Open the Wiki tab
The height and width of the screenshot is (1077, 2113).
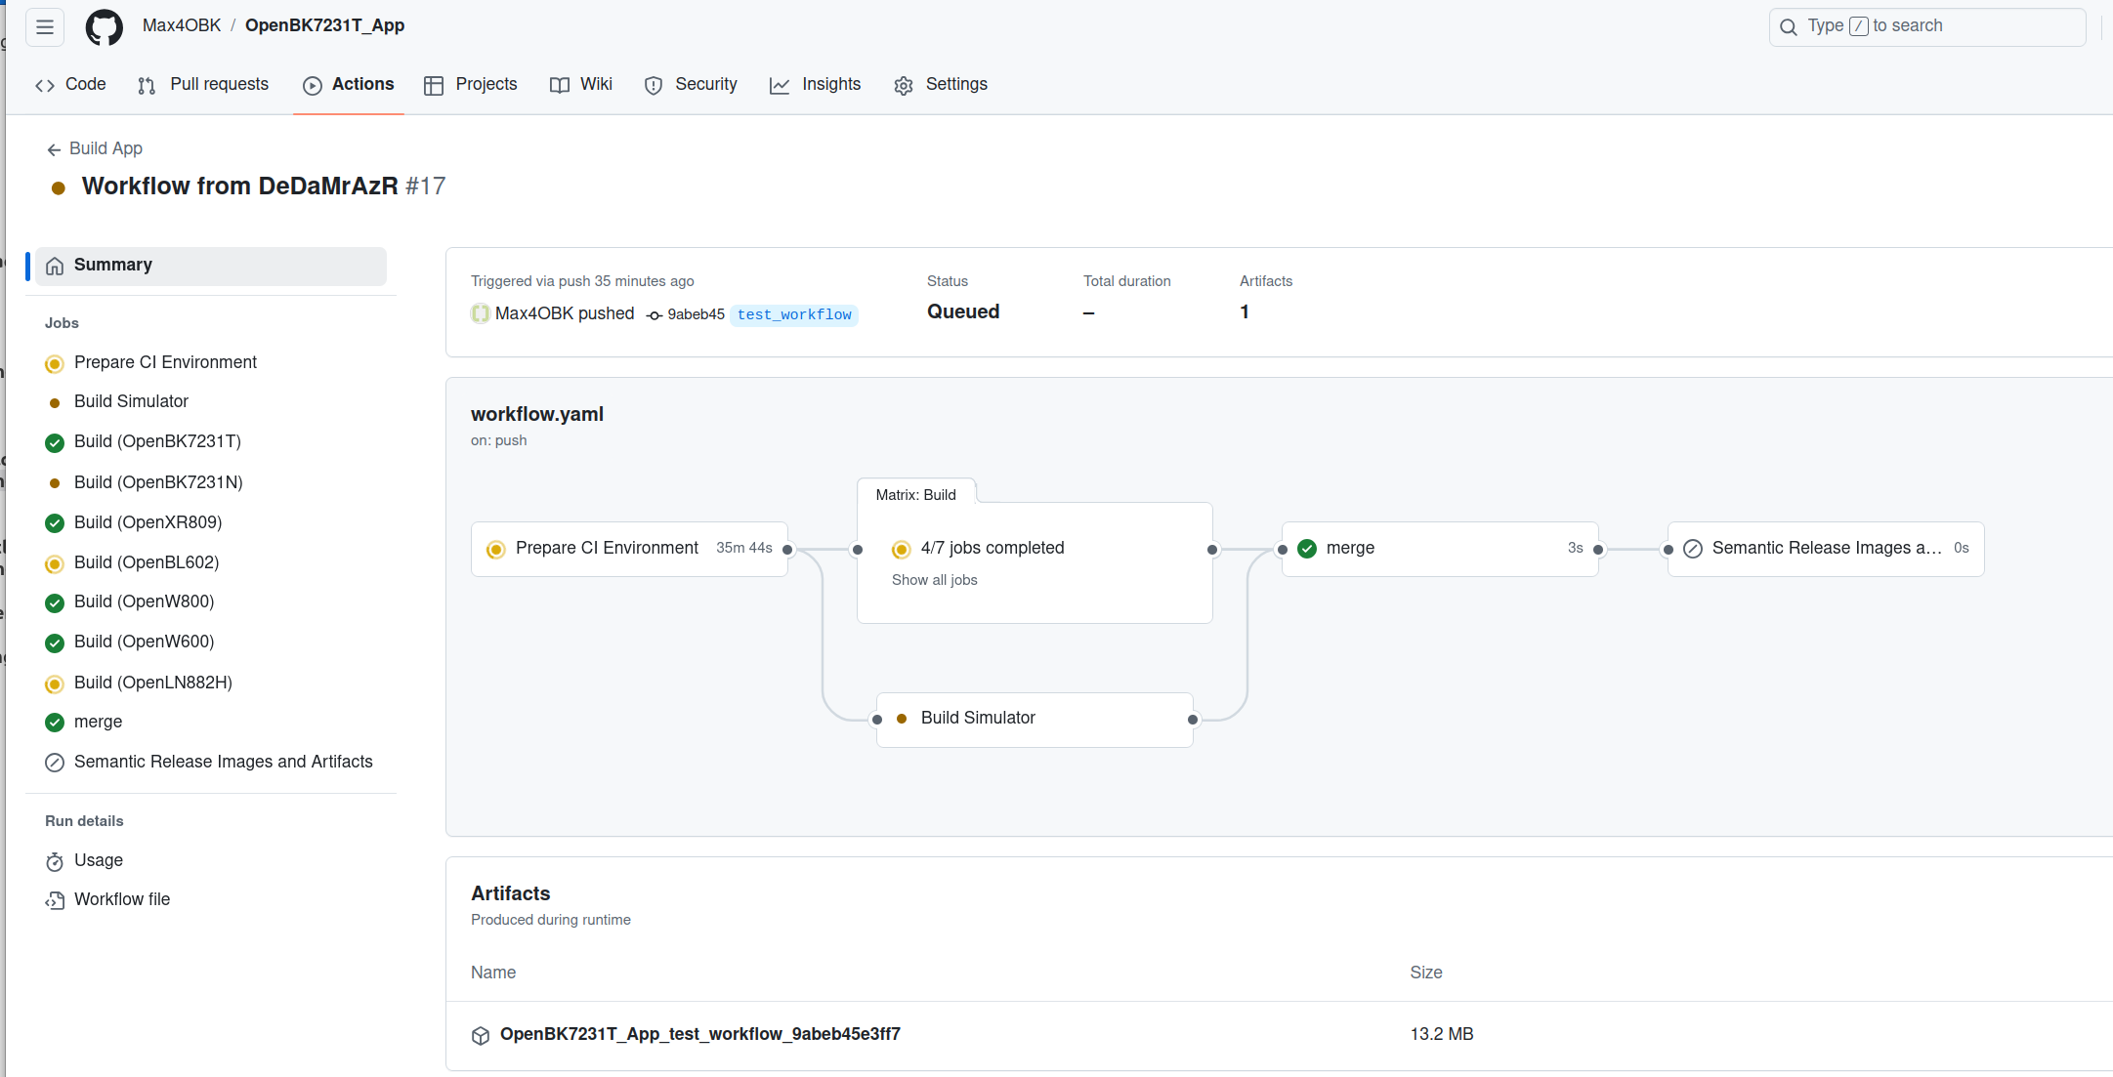581,85
